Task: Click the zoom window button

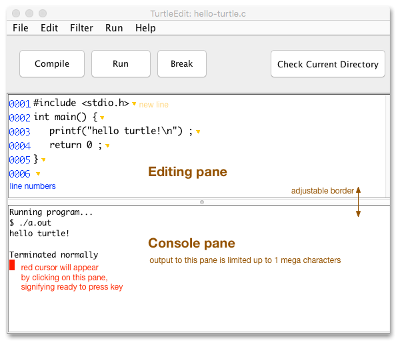Action: point(43,13)
